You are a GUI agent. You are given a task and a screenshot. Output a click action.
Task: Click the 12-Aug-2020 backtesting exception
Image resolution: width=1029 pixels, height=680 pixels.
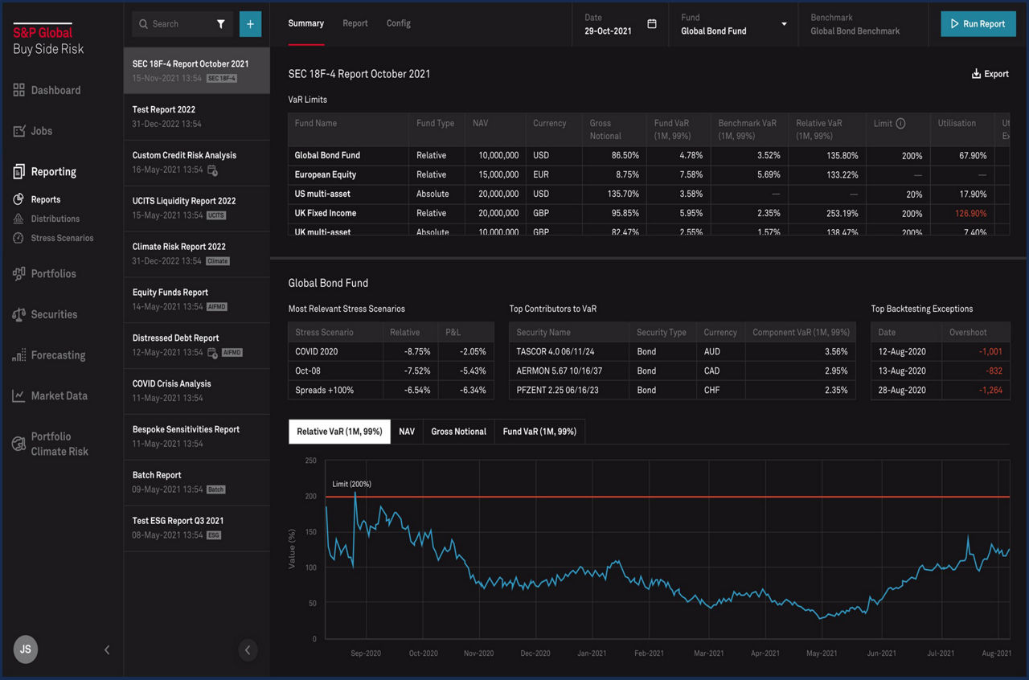(x=900, y=351)
